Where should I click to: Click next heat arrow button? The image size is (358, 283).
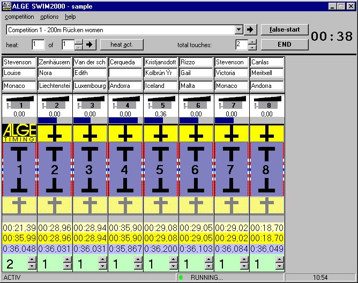click(89, 44)
